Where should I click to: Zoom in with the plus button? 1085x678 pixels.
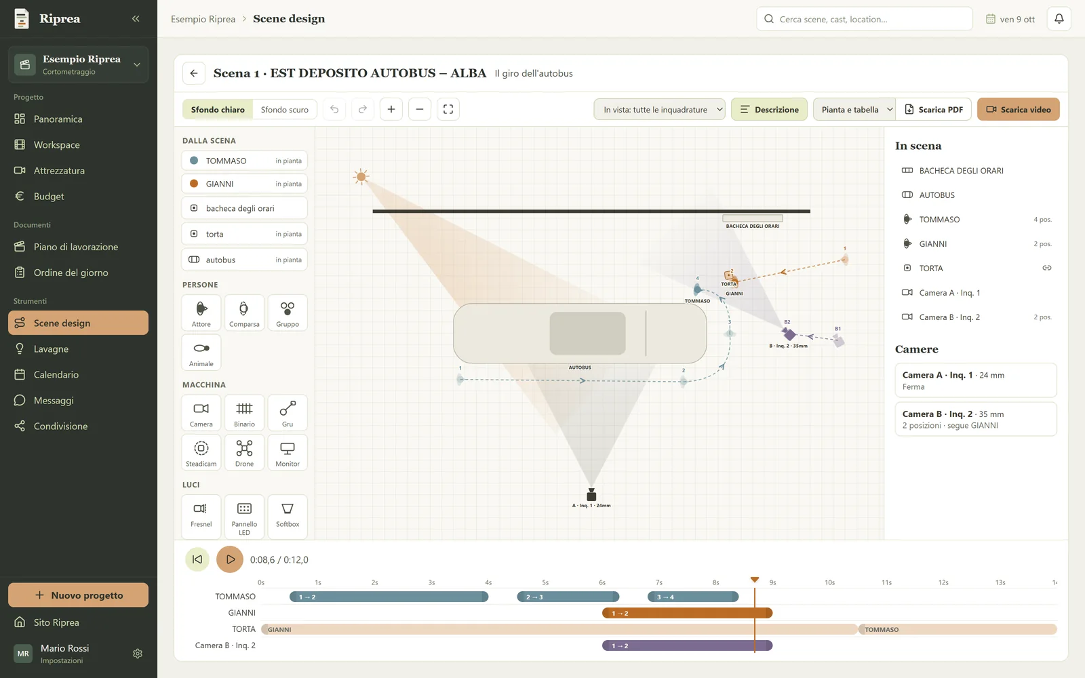pos(391,109)
